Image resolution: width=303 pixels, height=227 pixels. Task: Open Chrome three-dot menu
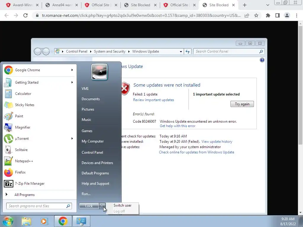pyautogui.click(x=296, y=15)
